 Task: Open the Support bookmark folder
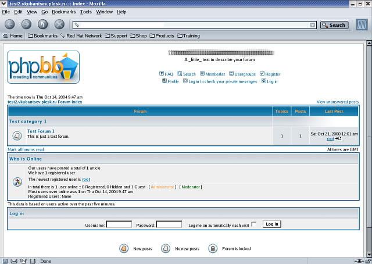[116, 36]
